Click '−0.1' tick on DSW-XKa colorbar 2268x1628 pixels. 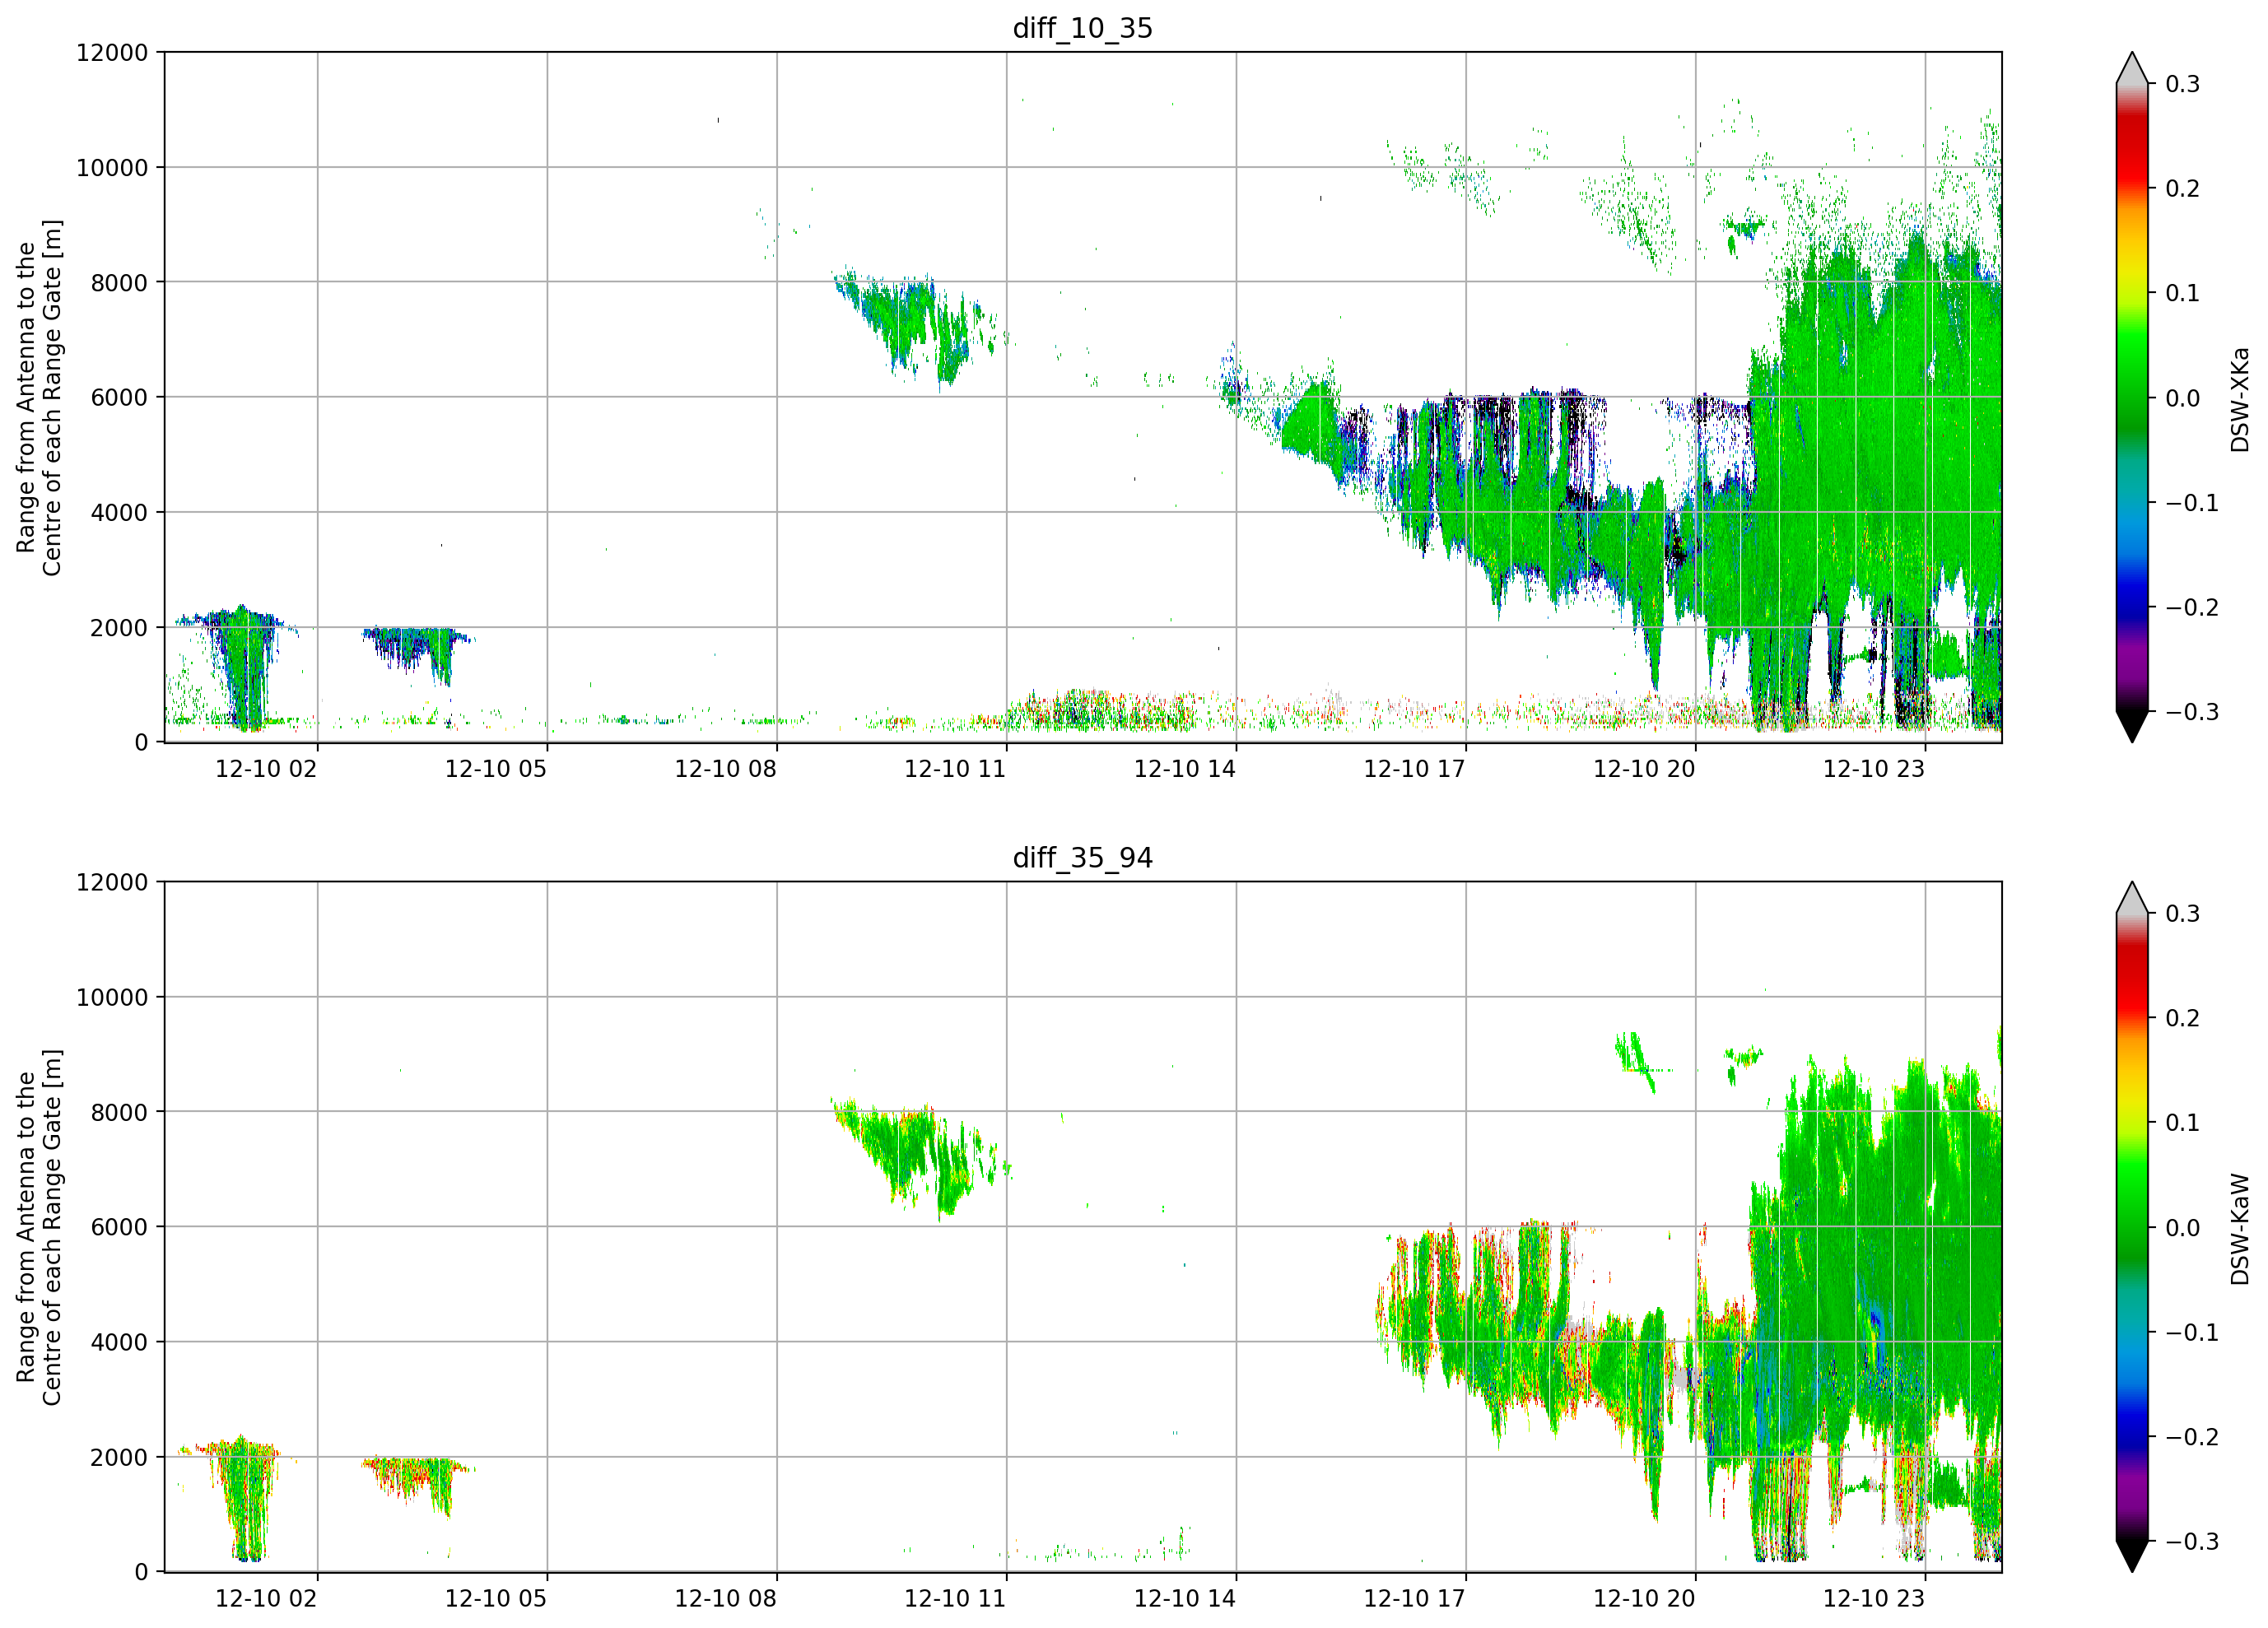point(2192,502)
